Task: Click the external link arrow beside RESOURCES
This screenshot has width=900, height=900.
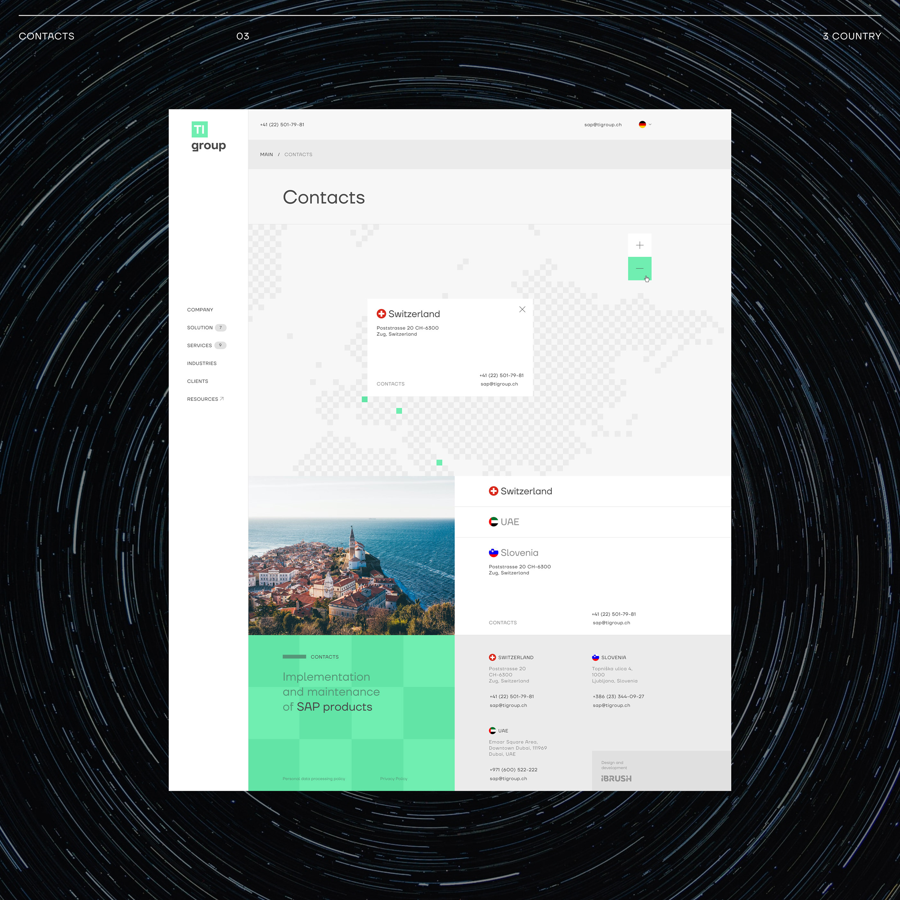Action: [x=222, y=399]
